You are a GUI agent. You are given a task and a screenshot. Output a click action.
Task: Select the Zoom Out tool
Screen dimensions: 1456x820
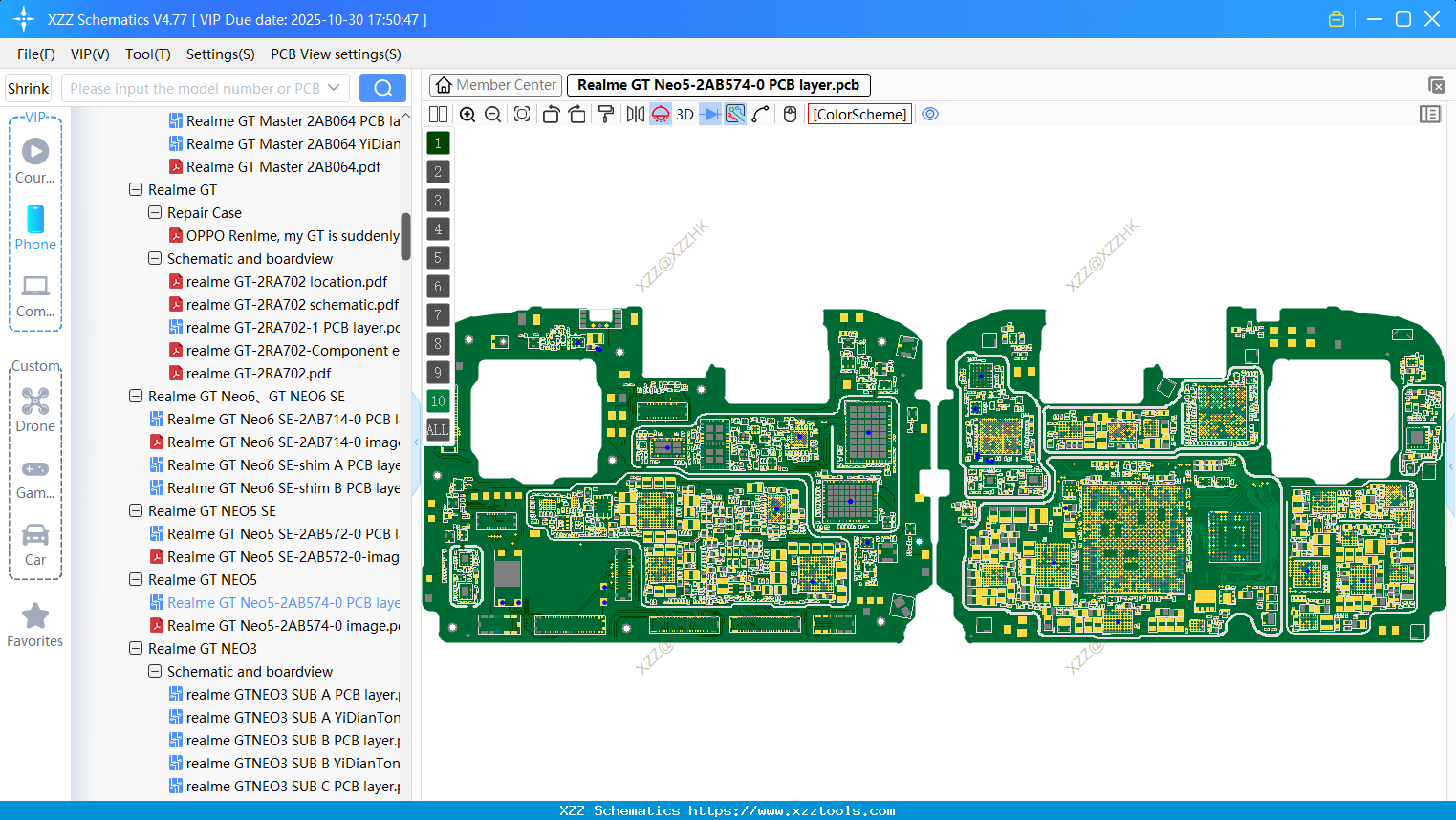[x=491, y=114]
